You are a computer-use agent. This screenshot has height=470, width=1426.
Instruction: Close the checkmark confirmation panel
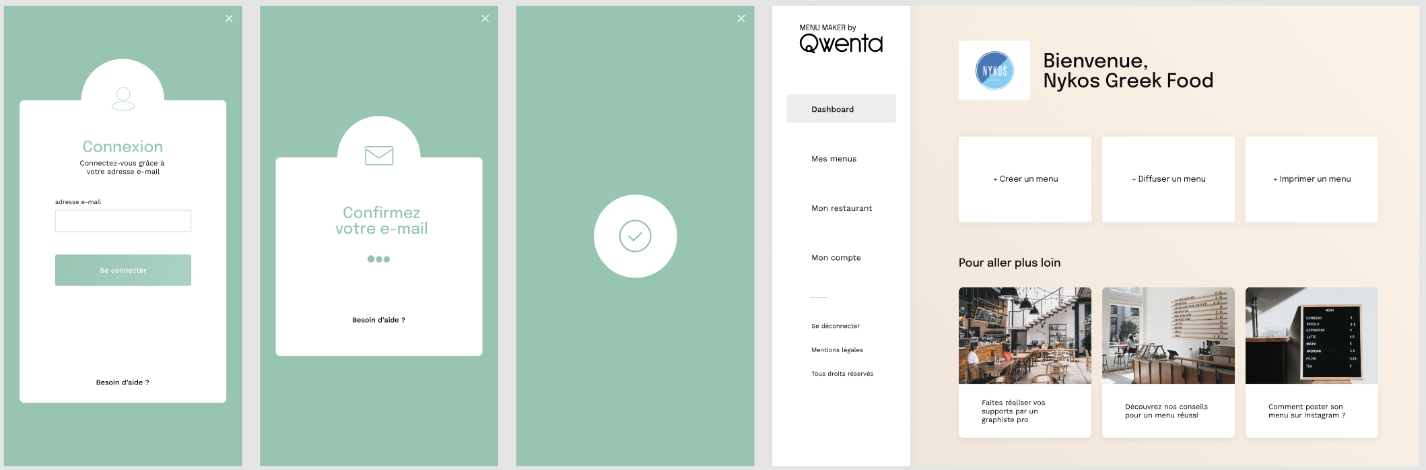click(x=741, y=19)
